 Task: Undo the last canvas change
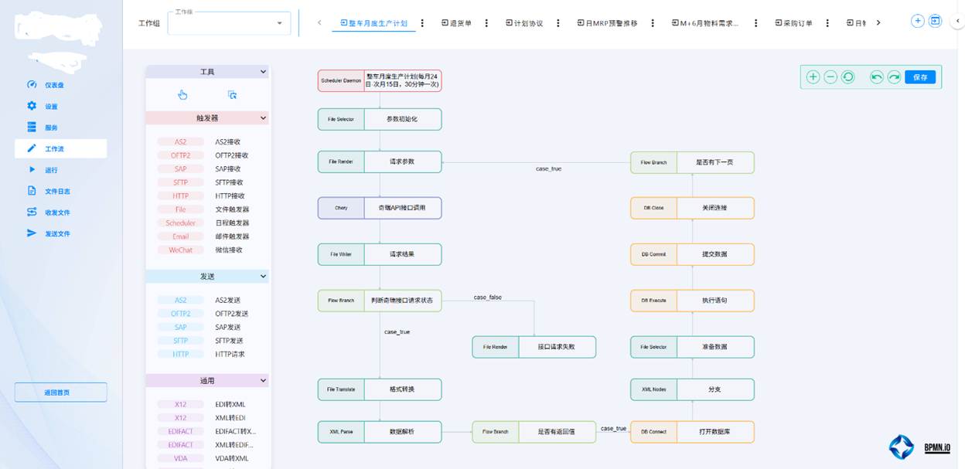(876, 76)
